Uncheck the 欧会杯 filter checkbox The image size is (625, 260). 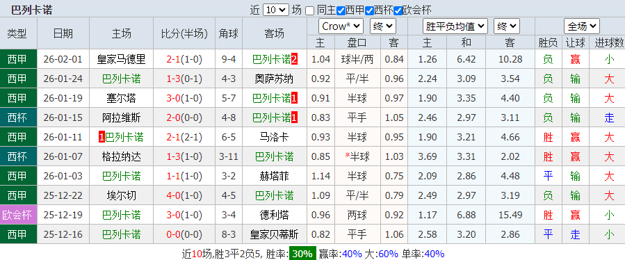coord(398,10)
